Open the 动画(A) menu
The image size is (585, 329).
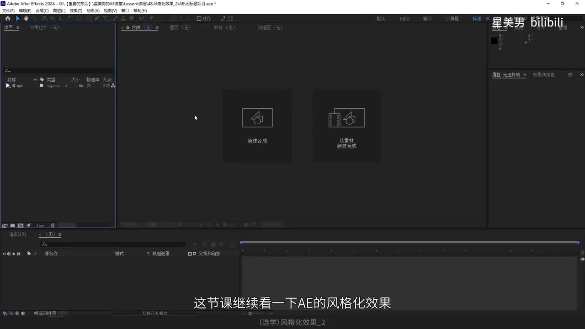coord(93,11)
